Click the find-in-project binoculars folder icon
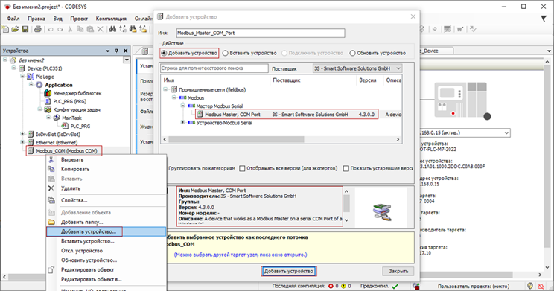The width and height of the screenshot is (554, 291). [x=133, y=29]
